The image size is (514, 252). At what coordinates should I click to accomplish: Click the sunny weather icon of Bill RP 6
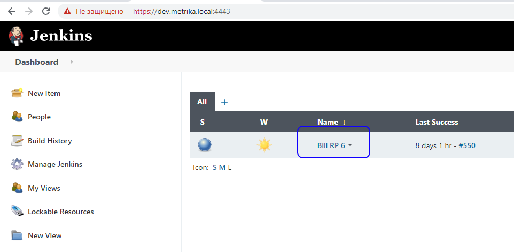[x=264, y=145]
